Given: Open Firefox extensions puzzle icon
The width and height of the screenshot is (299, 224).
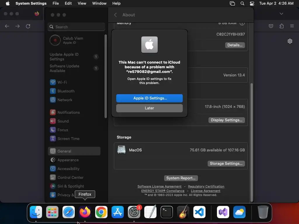Looking at the screenshot, I should click(x=281, y=26).
